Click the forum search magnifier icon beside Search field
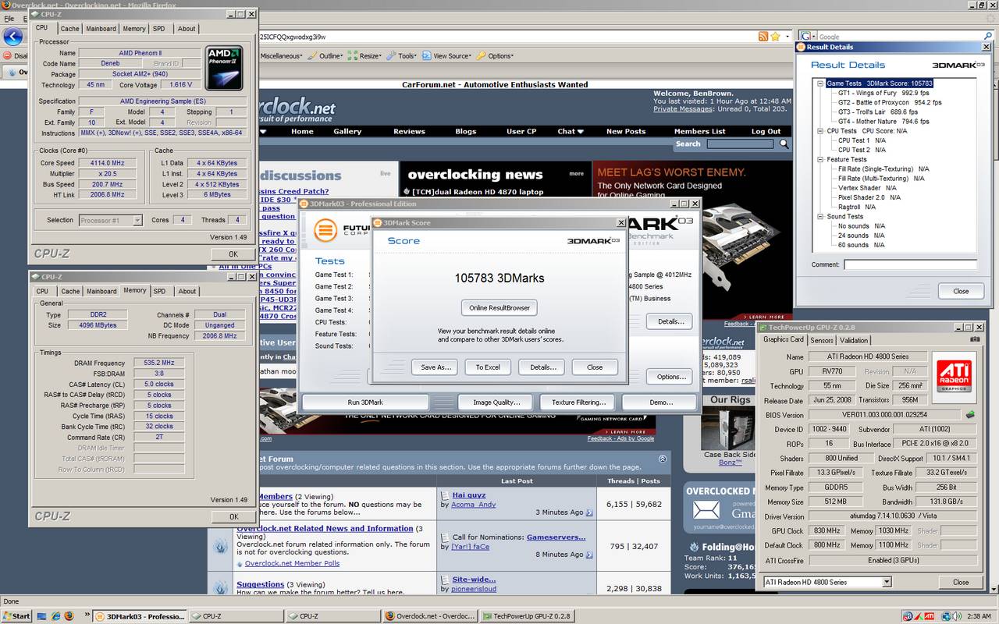This screenshot has height=624, width=999. click(x=784, y=144)
